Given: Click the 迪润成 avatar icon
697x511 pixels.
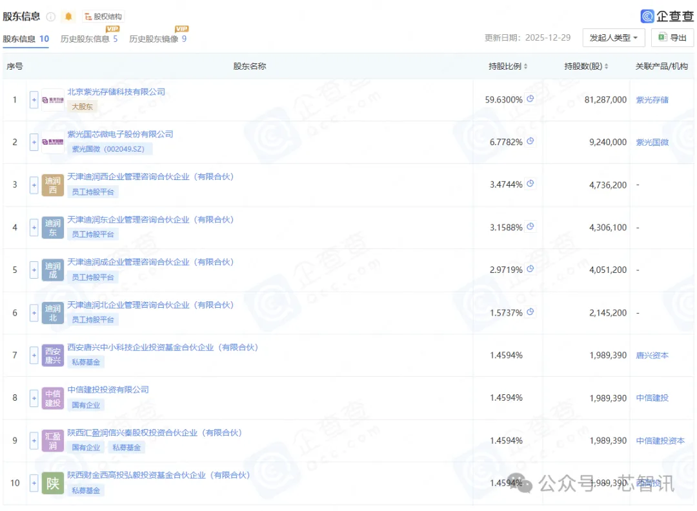Looking at the screenshot, I should pyautogui.click(x=53, y=270).
